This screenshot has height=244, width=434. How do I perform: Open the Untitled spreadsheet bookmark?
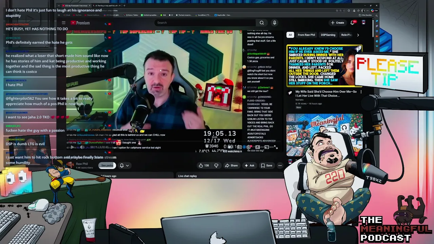click(x=149, y=15)
